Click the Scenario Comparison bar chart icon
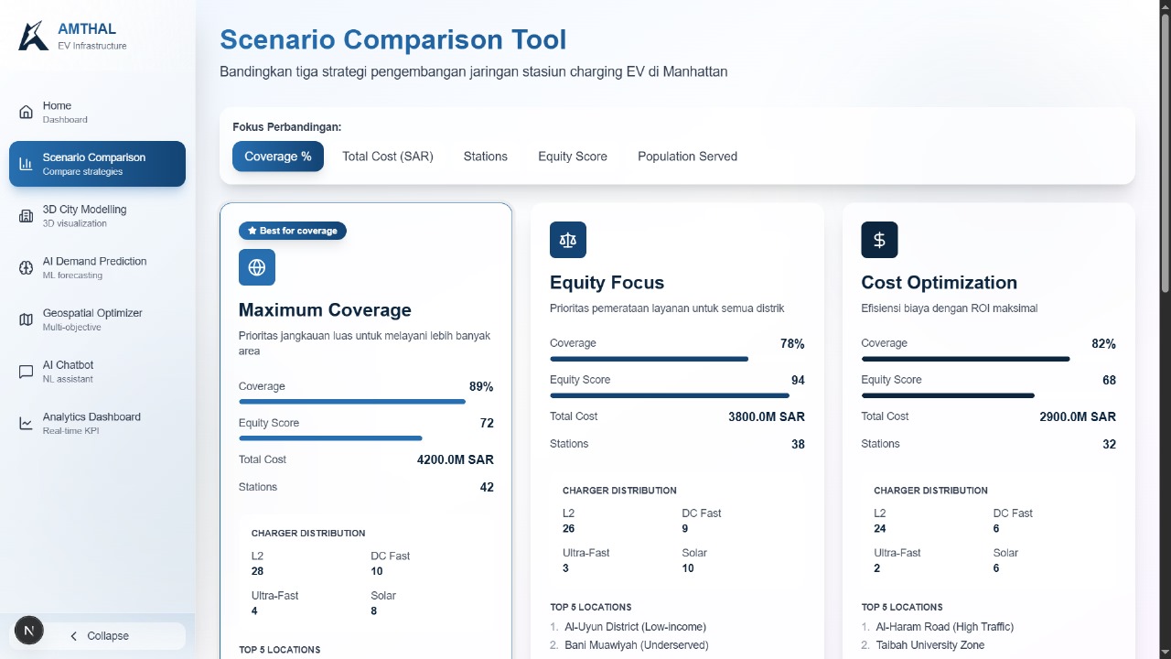The image size is (1171, 659). tap(26, 164)
